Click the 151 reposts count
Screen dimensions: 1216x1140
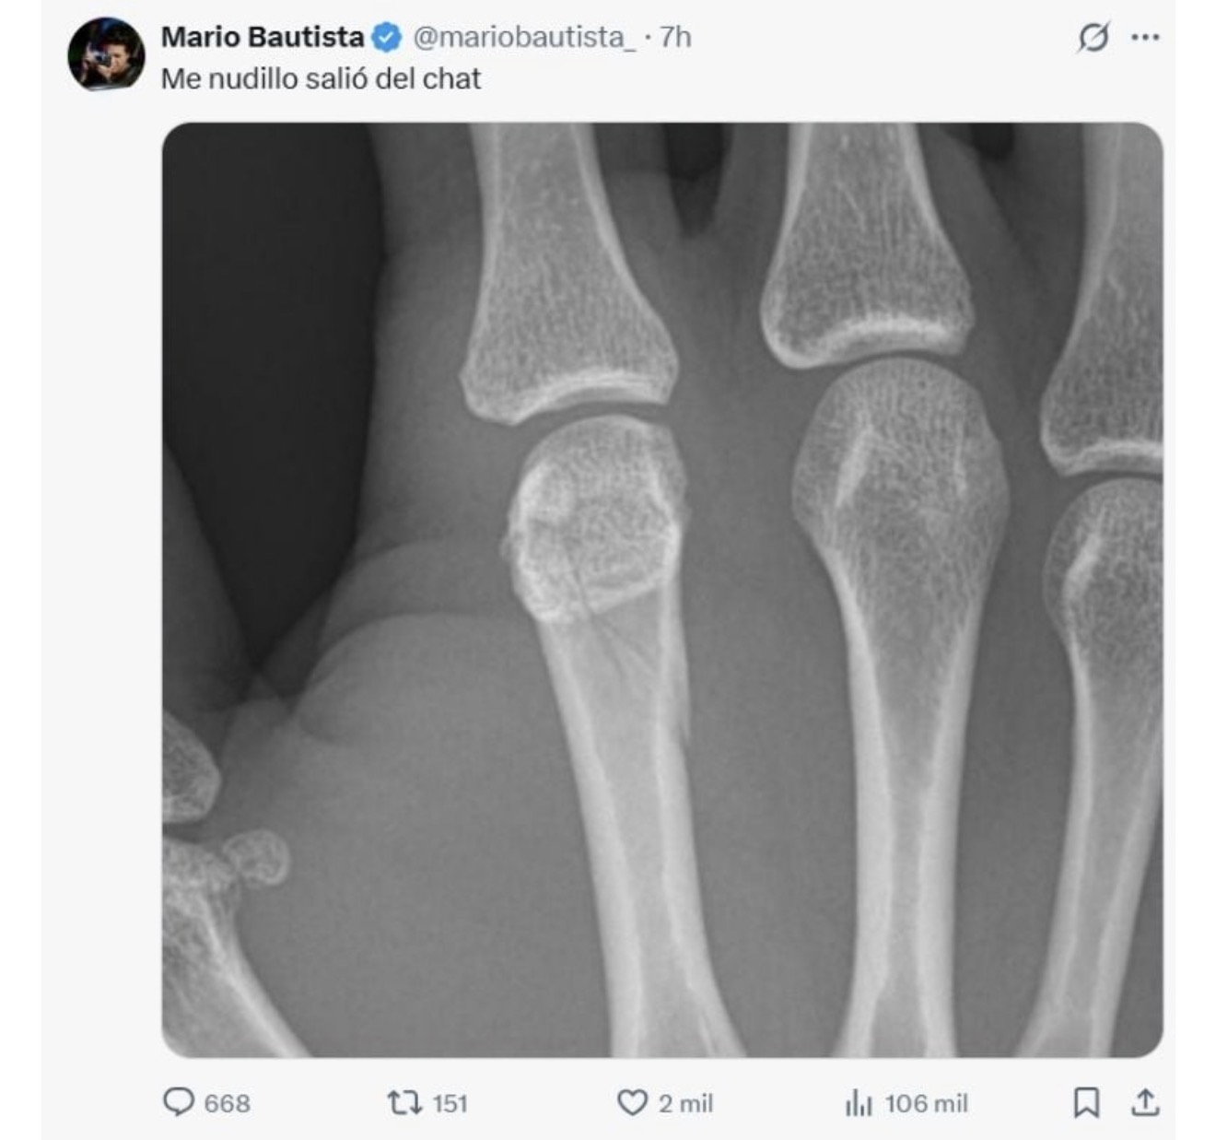[450, 1103]
